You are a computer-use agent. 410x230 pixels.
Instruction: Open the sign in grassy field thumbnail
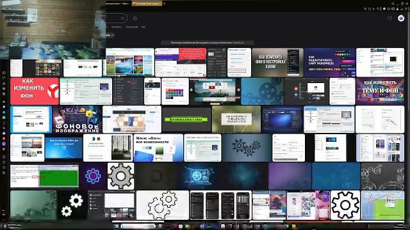pyautogui.click(x=236, y=119)
